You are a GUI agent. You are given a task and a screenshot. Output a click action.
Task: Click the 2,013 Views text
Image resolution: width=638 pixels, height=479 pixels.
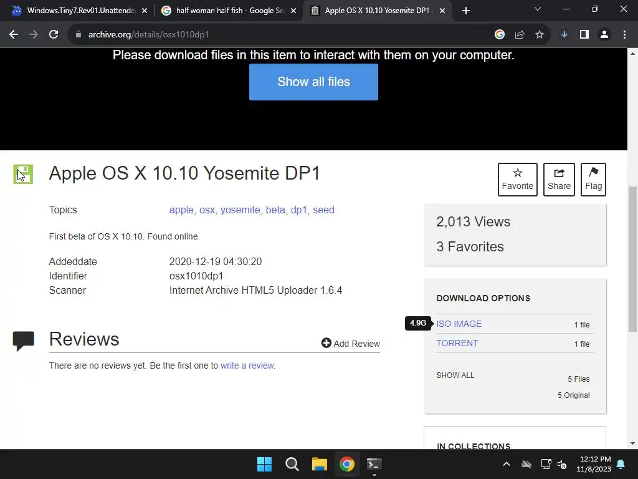click(473, 221)
